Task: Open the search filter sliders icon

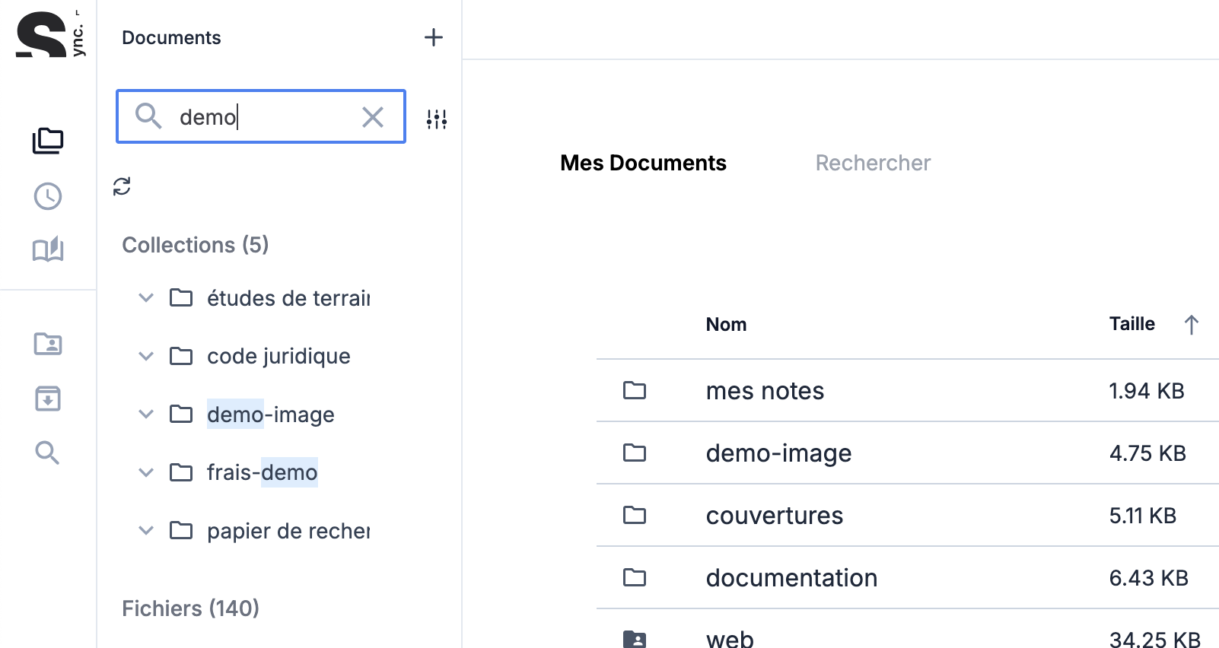Action: pyautogui.click(x=437, y=119)
